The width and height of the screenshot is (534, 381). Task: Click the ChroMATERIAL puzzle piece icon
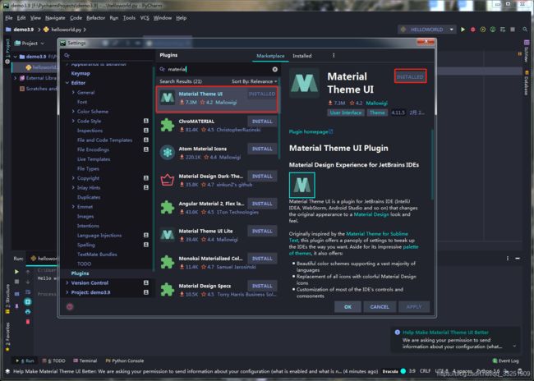pos(168,126)
